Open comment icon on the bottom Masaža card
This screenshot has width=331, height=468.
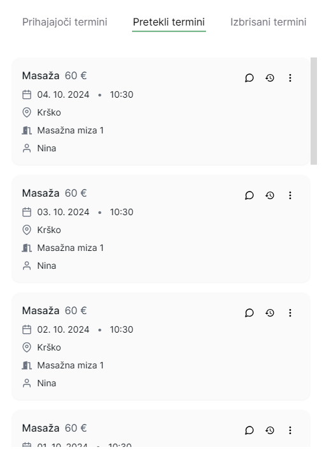(x=249, y=430)
